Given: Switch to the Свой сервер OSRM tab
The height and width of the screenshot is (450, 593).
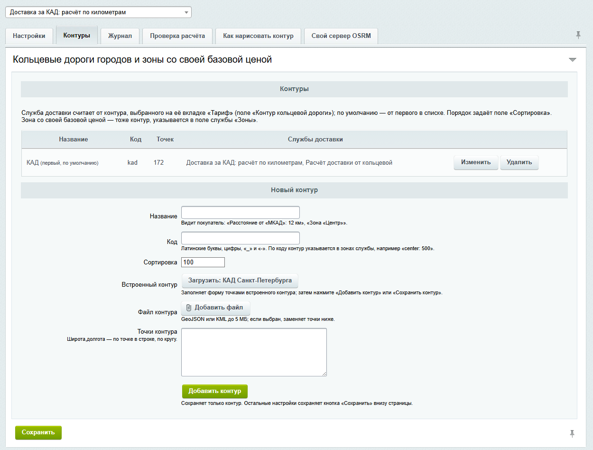Looking at the screenshot, I should pos(341,36).
